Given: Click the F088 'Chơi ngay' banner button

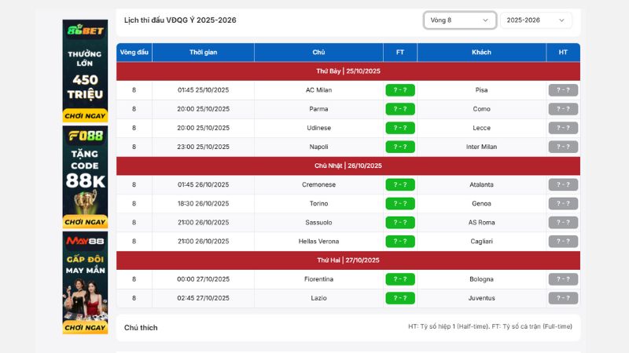Looking at the screenshot, I should [x=85, y=222].
